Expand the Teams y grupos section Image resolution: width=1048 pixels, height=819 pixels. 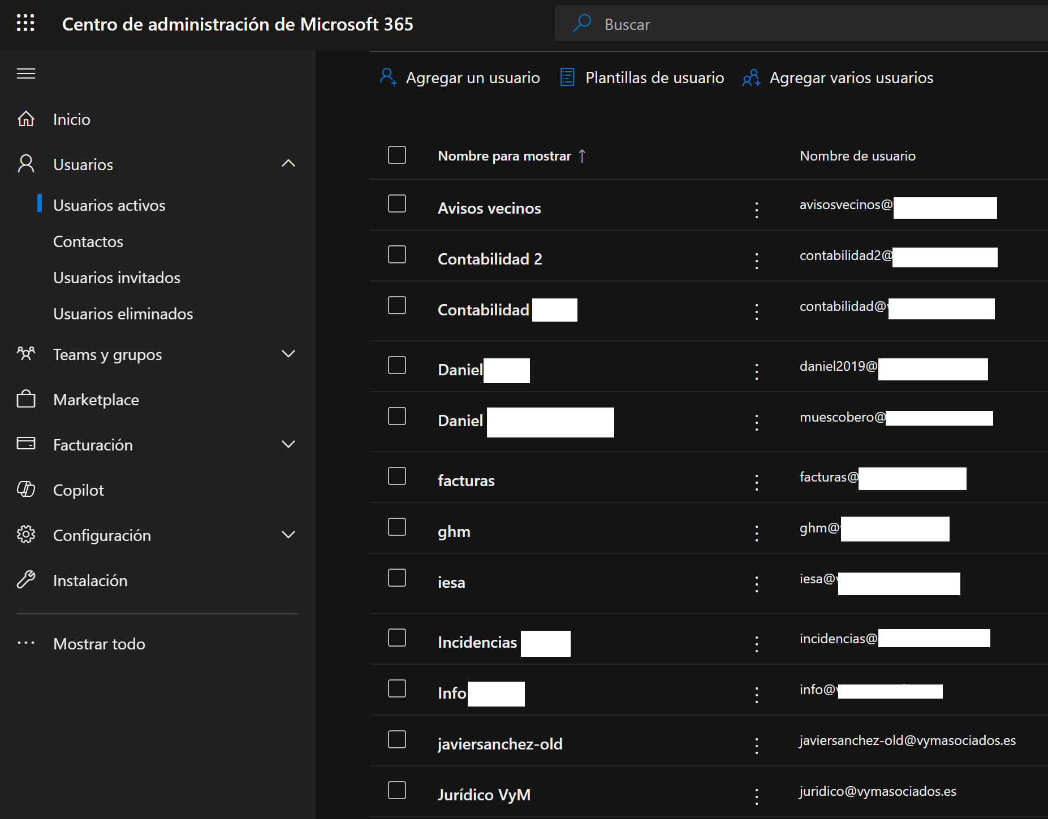coord(288,354)
